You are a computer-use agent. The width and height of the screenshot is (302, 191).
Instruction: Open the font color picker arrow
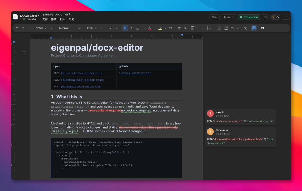pos(155,28)
